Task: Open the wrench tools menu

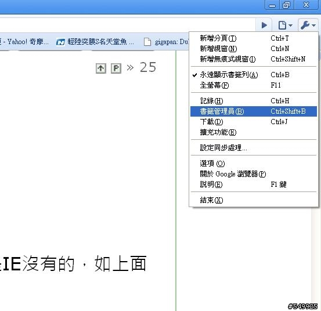Action: click(x=308, y=25)
